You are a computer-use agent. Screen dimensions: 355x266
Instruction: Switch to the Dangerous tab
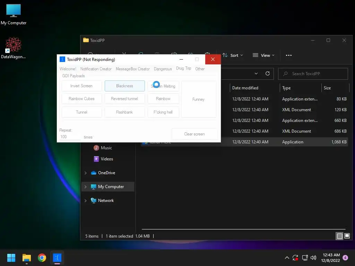click(163, 69)
